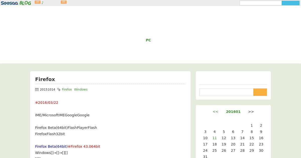Open calendar day 11 link
The width and height of the screenshot is (301, 158).
tap(214, 138)
